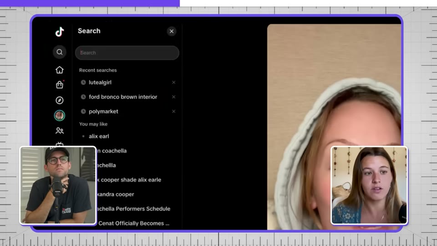Viewport: 437px width, 246px height.
Task: Click clock icon beside lutealgirl
Action: 83,82
